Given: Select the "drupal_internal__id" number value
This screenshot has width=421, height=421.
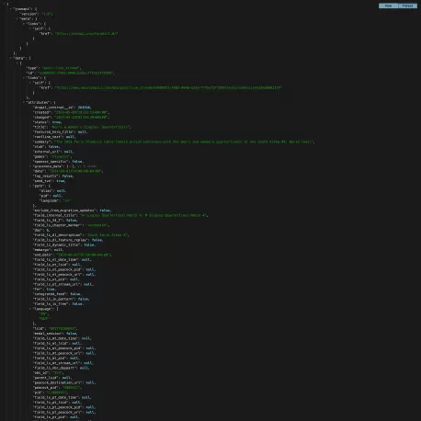Looking at the screenshot, I should [85, 108].
